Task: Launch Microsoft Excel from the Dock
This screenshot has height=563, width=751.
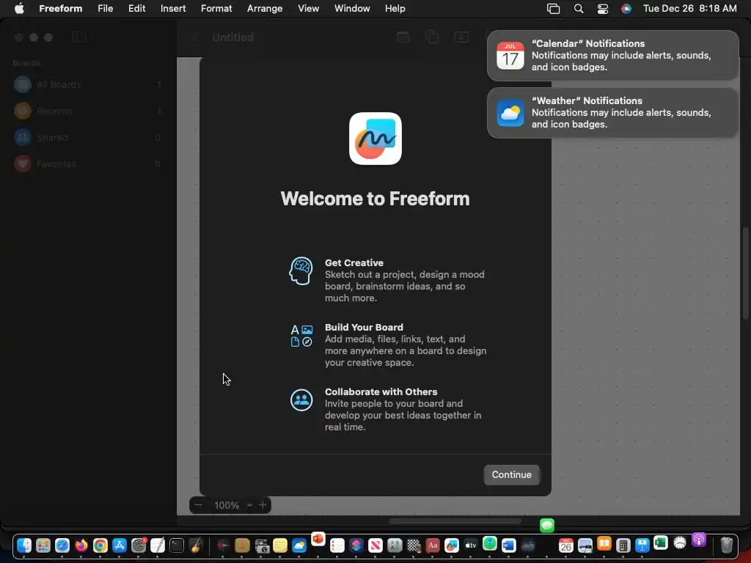Action: coord(661,542)
